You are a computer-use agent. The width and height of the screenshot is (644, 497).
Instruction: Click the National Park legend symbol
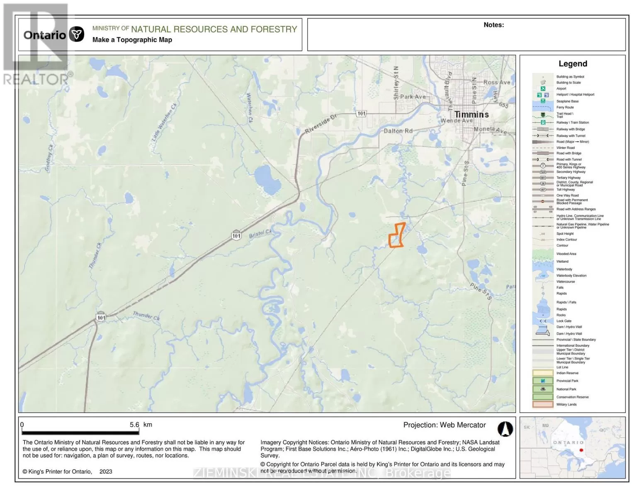tap(543, 389)
